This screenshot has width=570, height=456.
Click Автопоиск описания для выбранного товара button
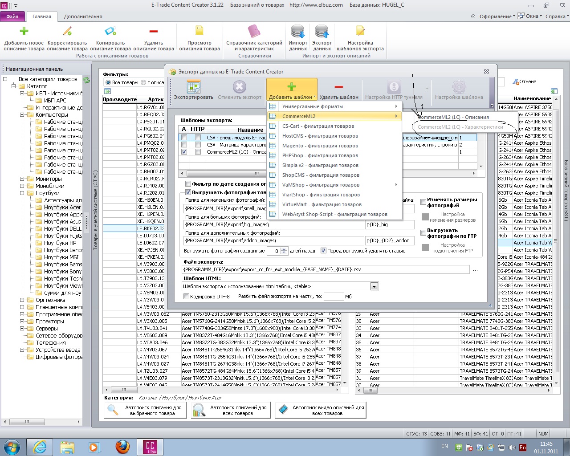tap(145, 410)
